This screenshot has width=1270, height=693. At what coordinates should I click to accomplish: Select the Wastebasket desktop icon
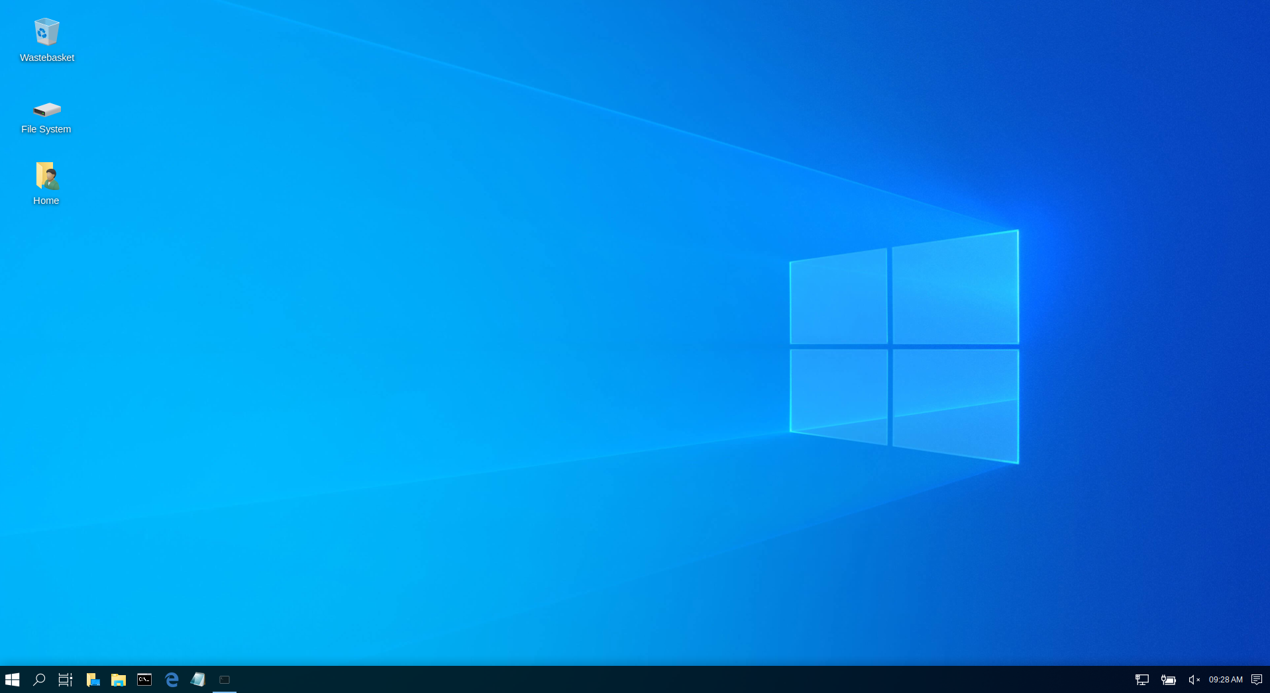[46, 32]
